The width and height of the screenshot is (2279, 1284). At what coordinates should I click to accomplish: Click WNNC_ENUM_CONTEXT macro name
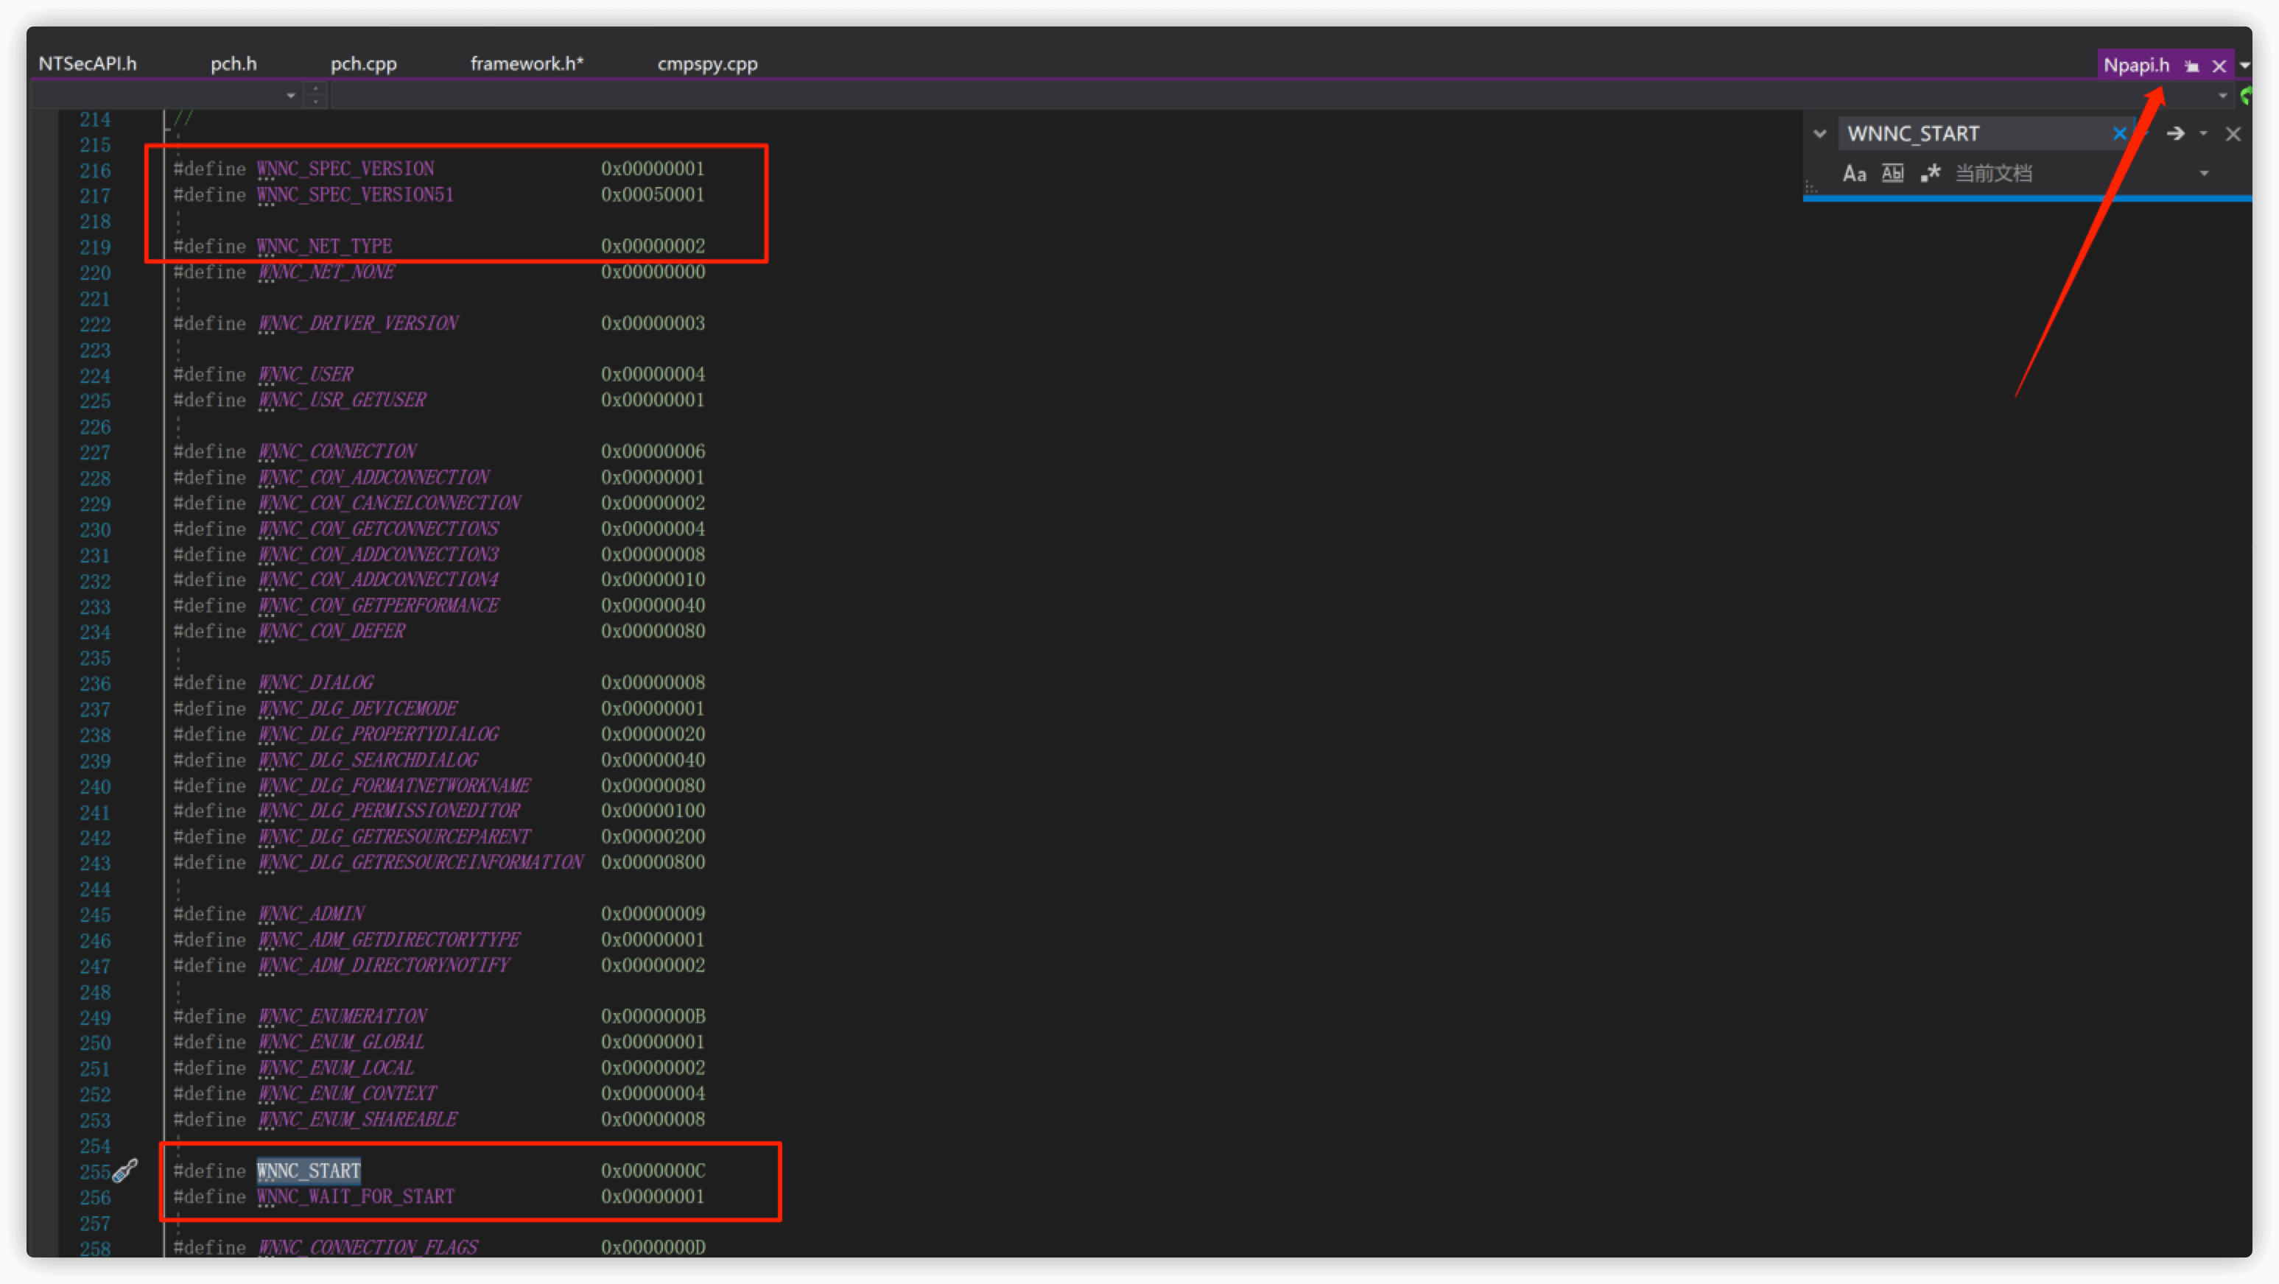(x=347, y=1093)
